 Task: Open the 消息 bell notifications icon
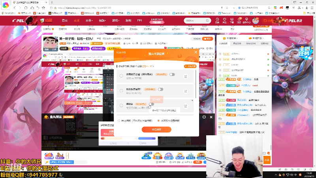click(x=239, y=21)
